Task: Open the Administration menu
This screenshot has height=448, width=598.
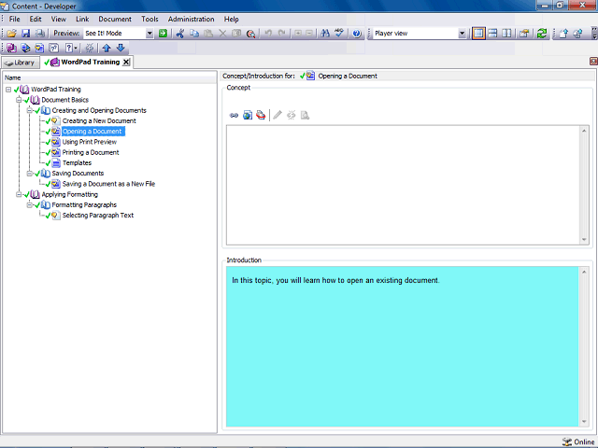Action: (x=191, y=19)
